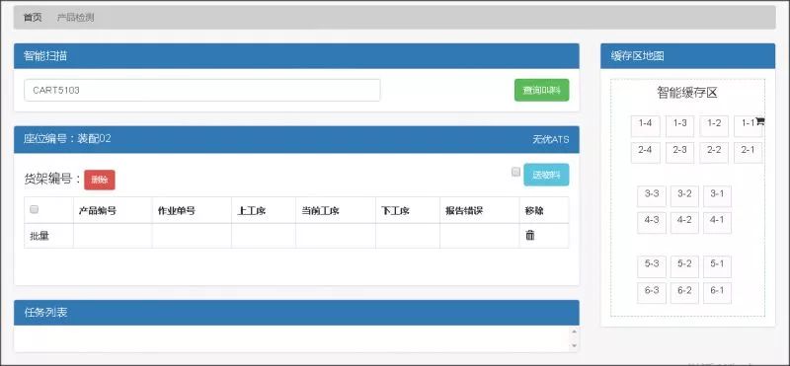This screenshot has width=790, height=366.
Task: Select buffer slot 3-1
Action: click(x=717, y=196)
